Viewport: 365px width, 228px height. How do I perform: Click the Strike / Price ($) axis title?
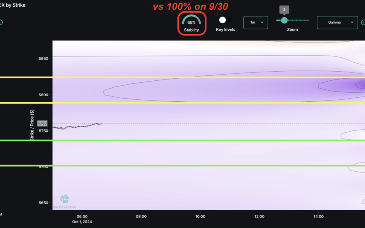click(x=32, y=125)
